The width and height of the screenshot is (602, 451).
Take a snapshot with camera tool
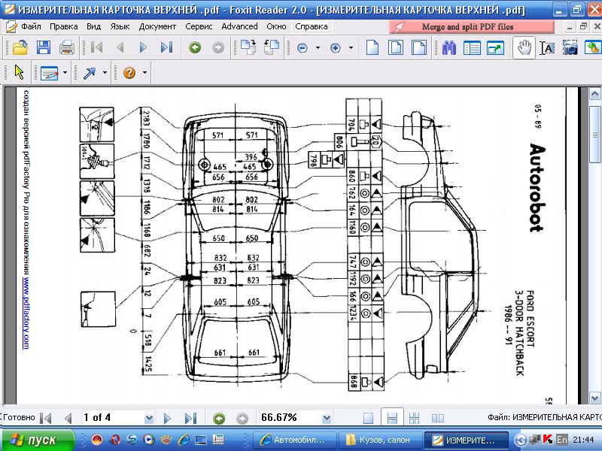coord(570,48)
